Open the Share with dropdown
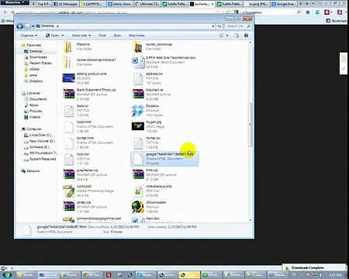349x279 pixels. [x=81, y=36]
